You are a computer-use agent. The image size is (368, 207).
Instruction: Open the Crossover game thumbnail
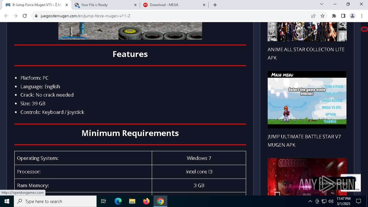coord(307,177)
